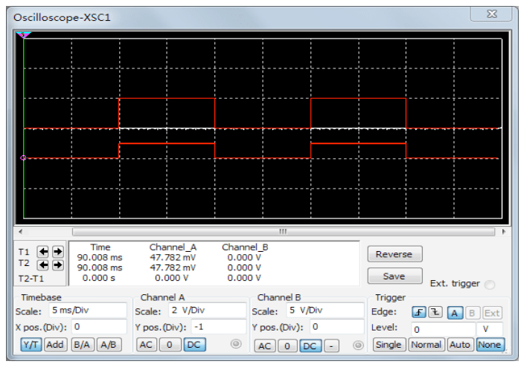The image size is (524, 367).
Task: Select falling edge trigger icon
Action: click(x=435, y=313)
